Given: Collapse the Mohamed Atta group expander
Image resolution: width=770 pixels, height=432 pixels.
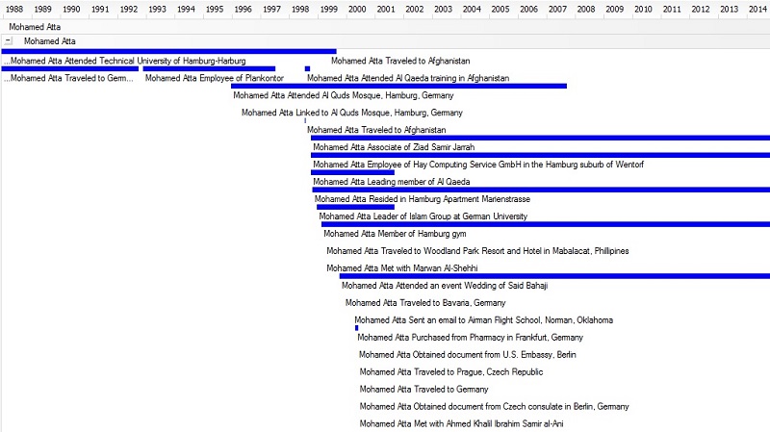Looking at the screenshot, I should click(9, 41).
